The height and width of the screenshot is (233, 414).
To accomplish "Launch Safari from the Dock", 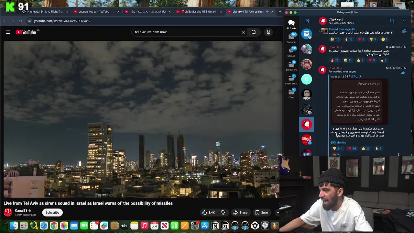I will tap(44, 226).
